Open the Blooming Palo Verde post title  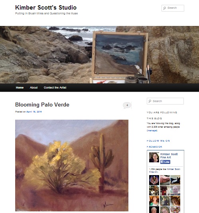pos(42,105)
